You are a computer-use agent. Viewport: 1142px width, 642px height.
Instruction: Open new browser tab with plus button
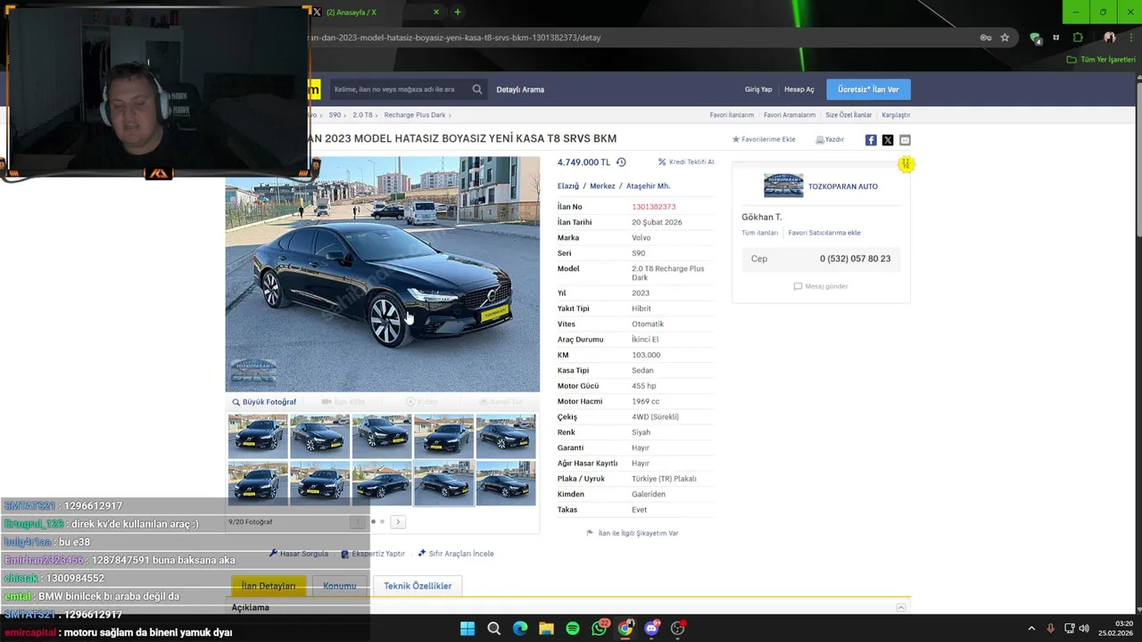click(x=457, y=12)
